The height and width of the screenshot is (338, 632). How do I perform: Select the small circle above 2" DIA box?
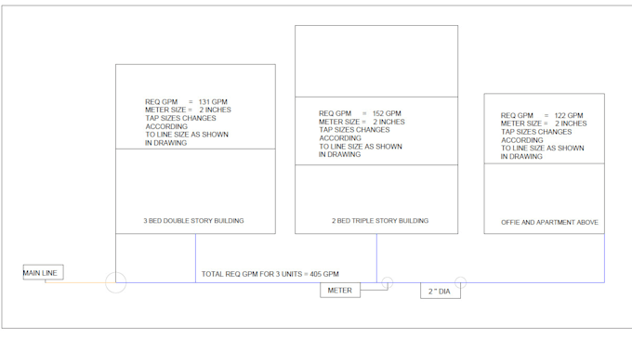[461, 282]
